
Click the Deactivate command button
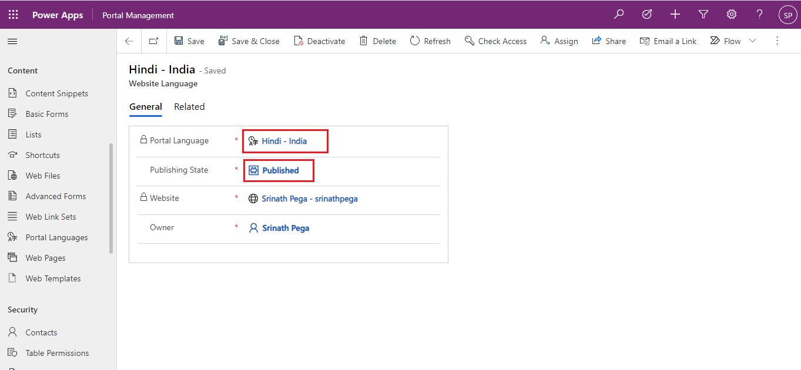pyautogui.click(x=320, y=41)
